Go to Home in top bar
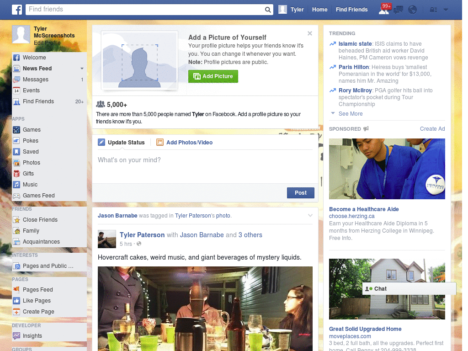468x351 pixels. tap(319, 10)
